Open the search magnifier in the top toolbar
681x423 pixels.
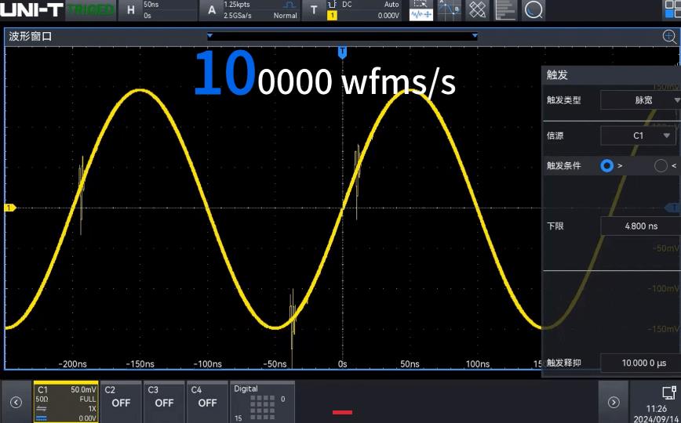(x=534, y=10)
